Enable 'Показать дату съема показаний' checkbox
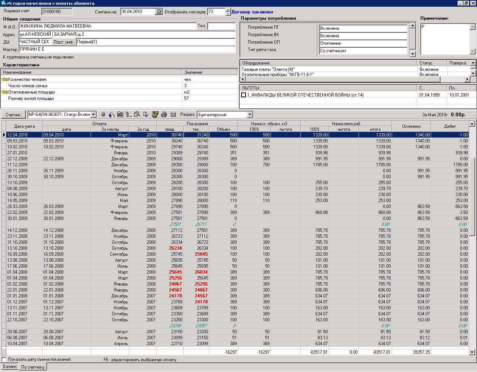The image size is (477, 372). 4,360
